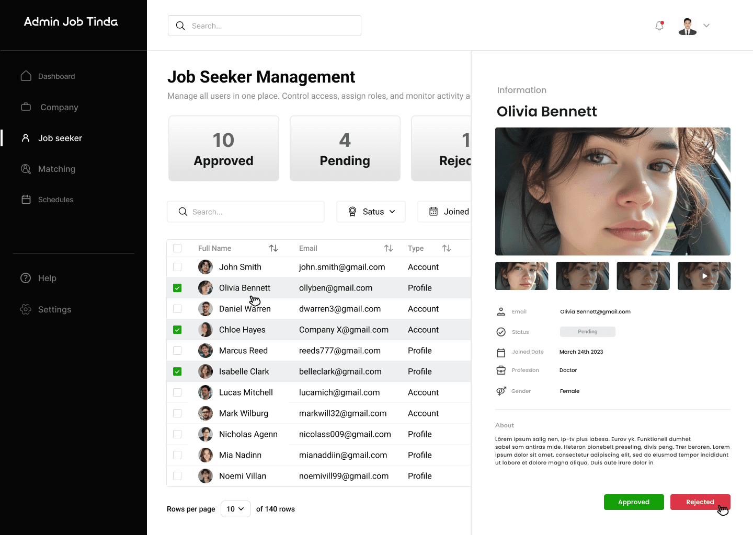The height and width of the screenshot is (535, 753).
Task: Expand the profile menu chevron
Action: point(706,26)
